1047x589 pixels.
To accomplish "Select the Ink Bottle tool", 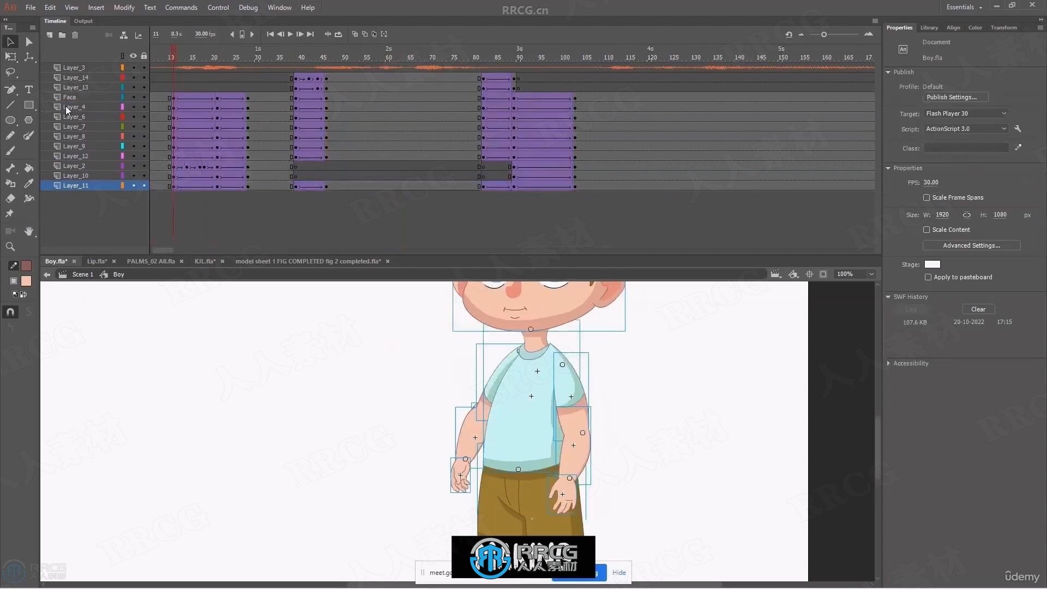I will pyautogui.click(x=10, y=183).
